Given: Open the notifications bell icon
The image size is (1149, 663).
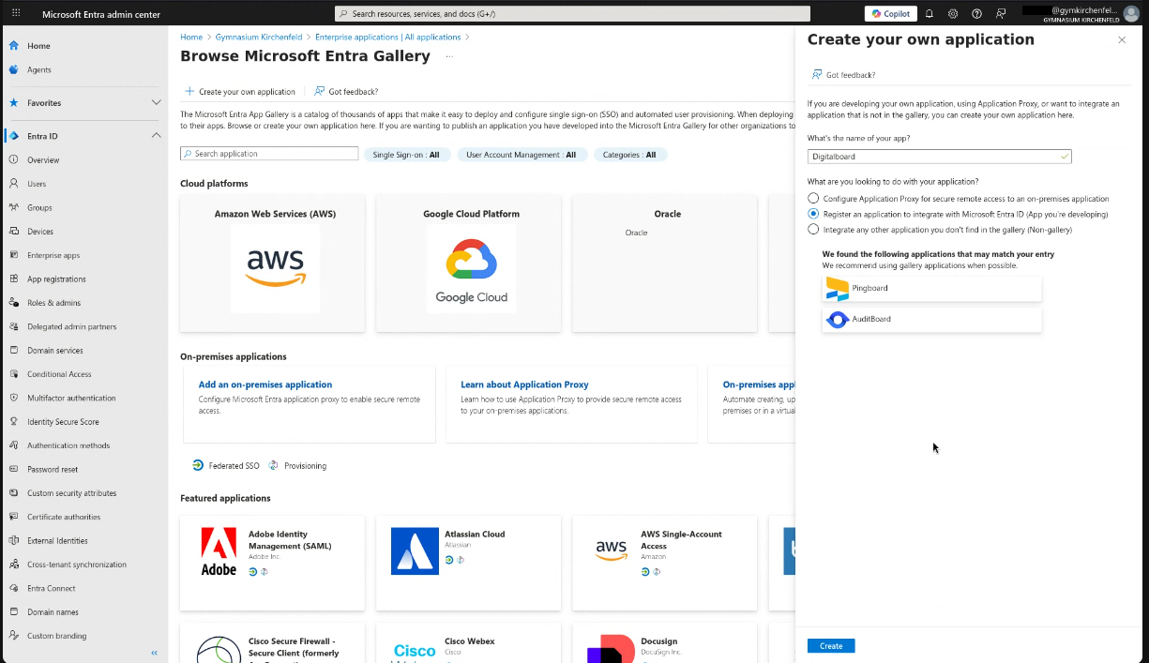Looking at the screenshot, I should (x=929, y=13).
